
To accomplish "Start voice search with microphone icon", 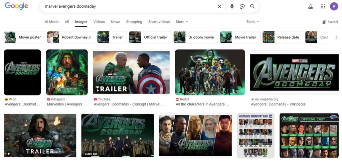I will 232,6.
